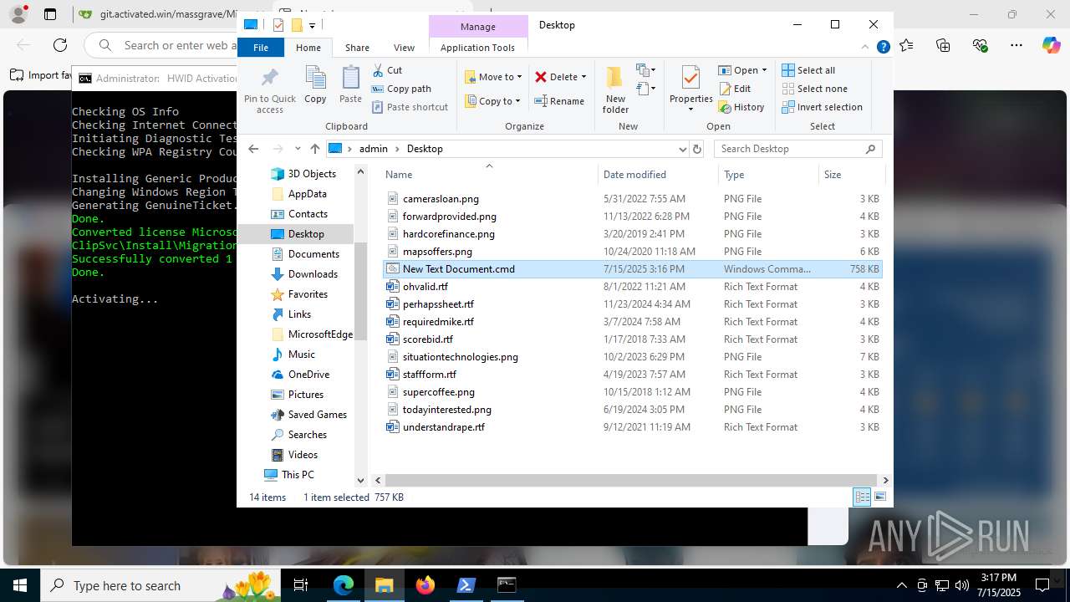The width and height of the screenshot is (1070, 602).
Task: Select file New Text Document.cmd
Action: point(633,269)
